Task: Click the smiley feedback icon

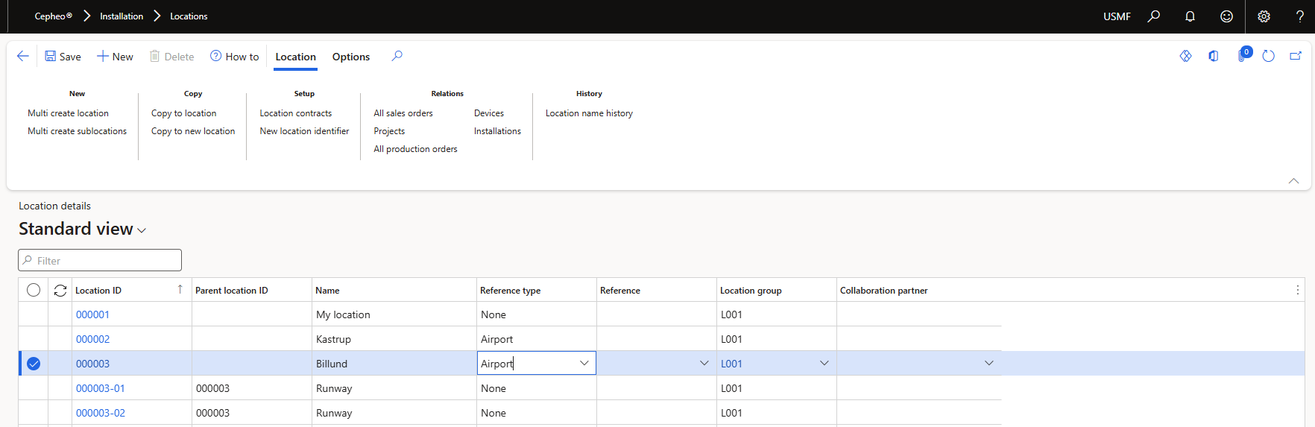Action: click(1226, 16)
